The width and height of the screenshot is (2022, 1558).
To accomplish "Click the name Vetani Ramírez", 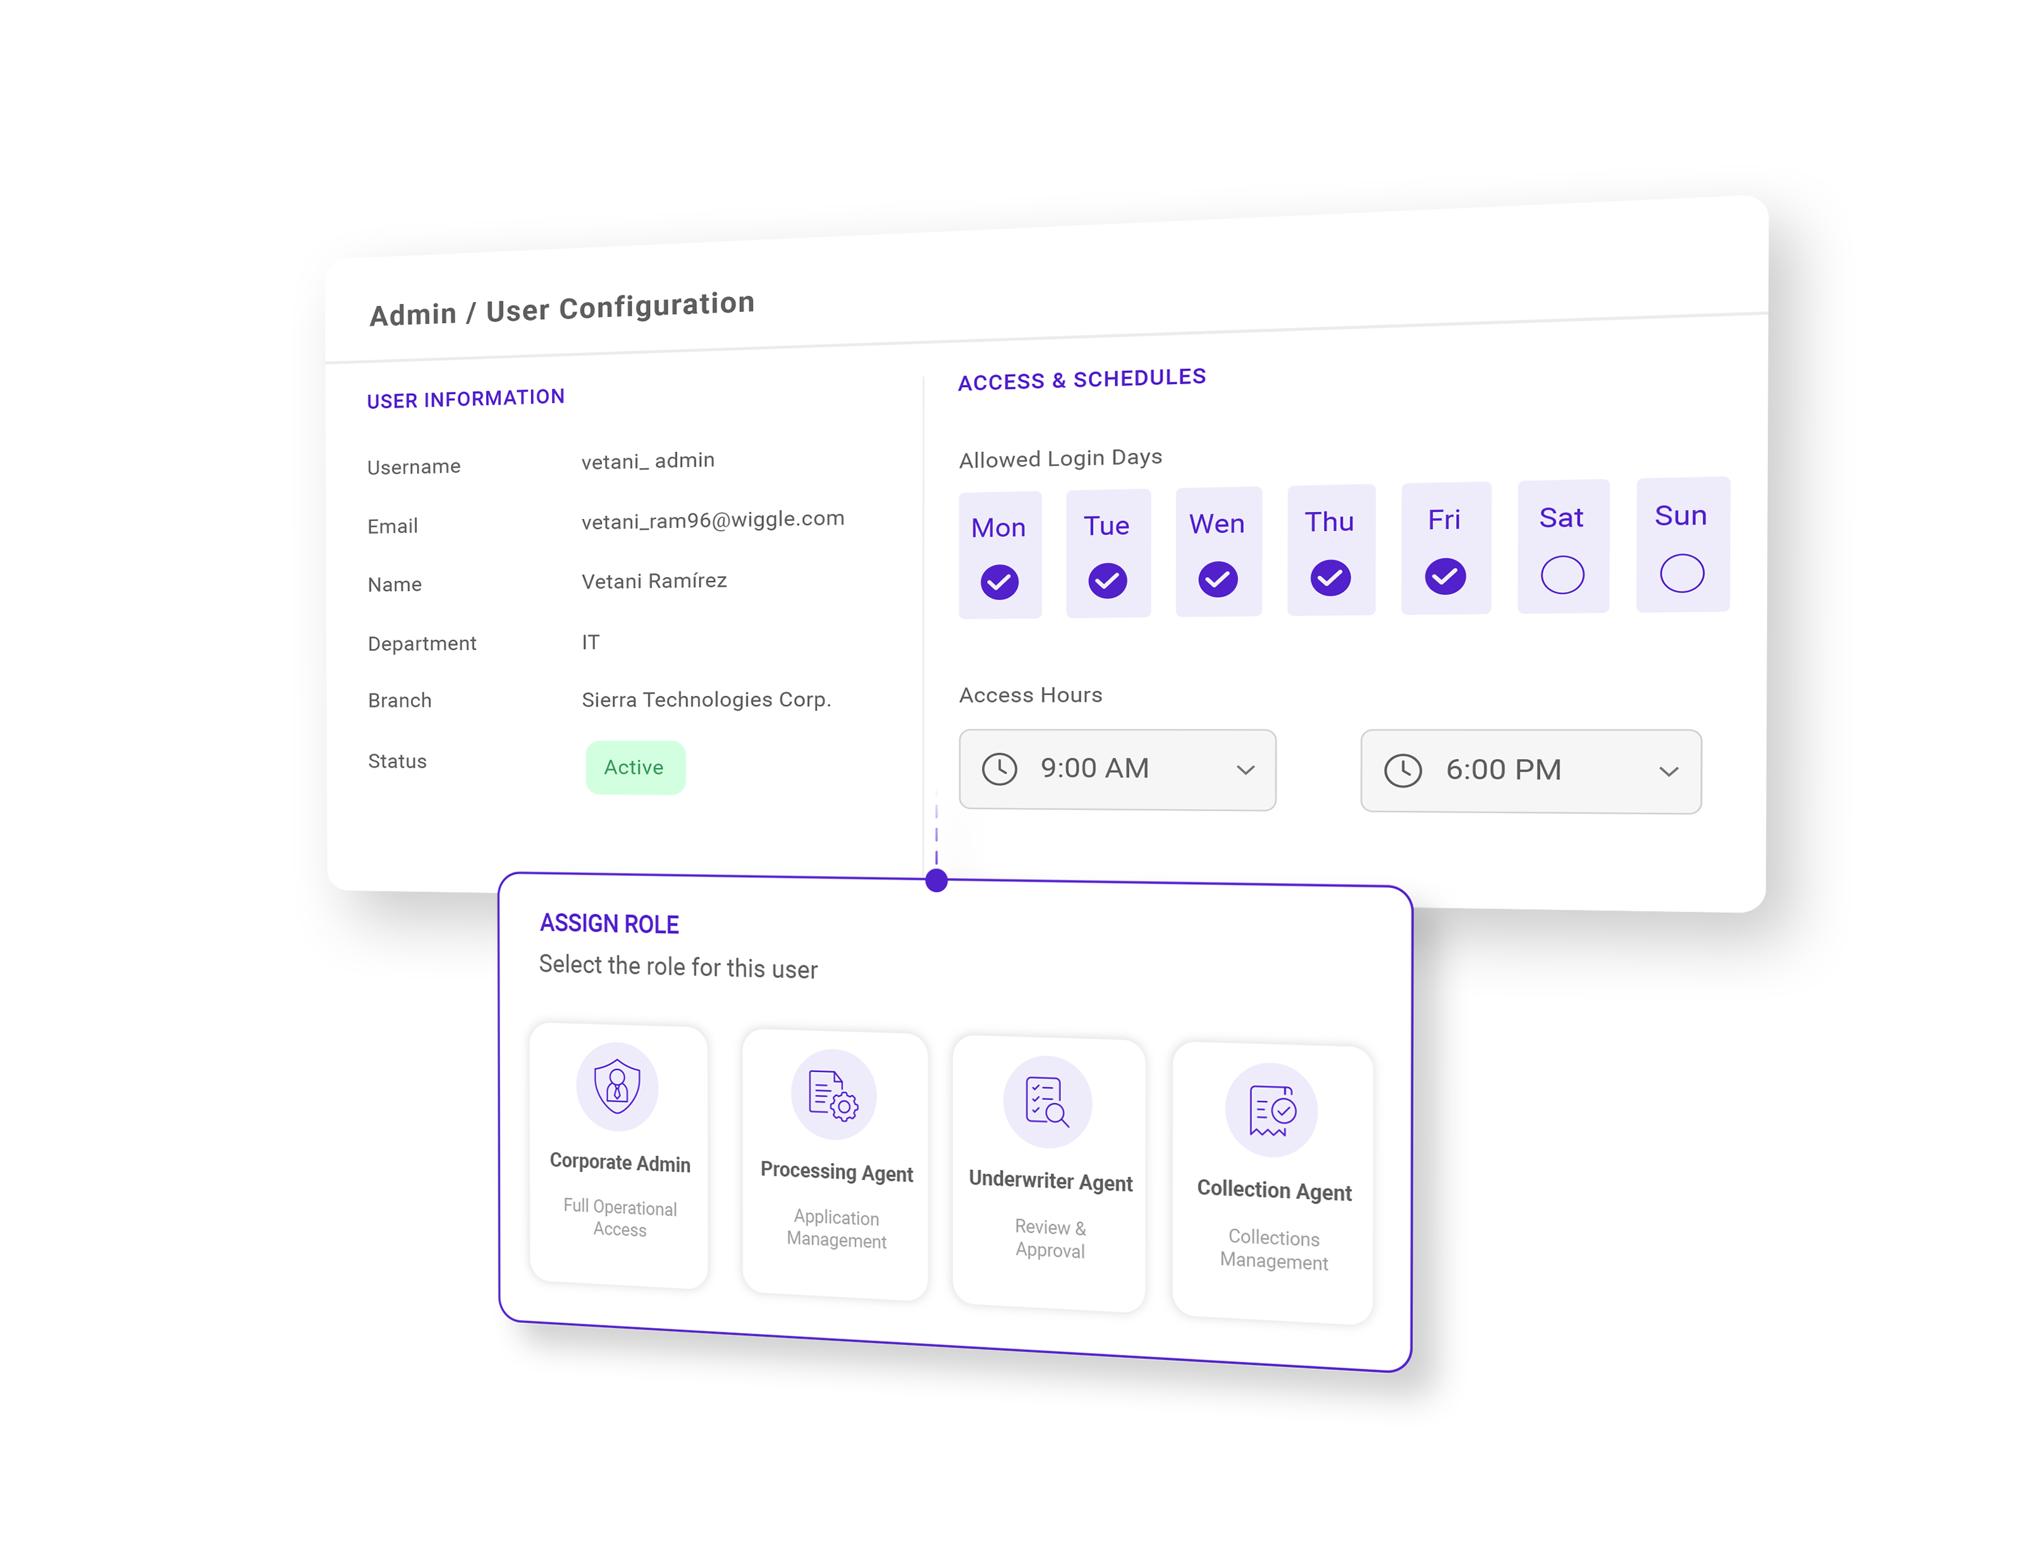I will click(x=654, y=580).
